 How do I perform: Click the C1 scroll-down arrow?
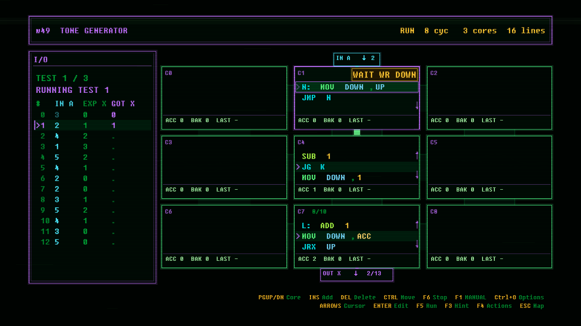pyautogui.click(x=417, y=105)
